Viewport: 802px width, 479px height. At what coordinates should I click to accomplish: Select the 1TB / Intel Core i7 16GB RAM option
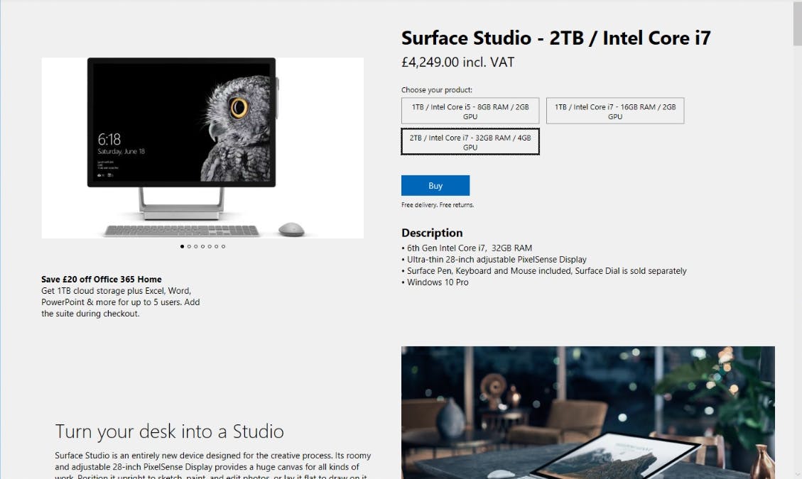point(614,111)
